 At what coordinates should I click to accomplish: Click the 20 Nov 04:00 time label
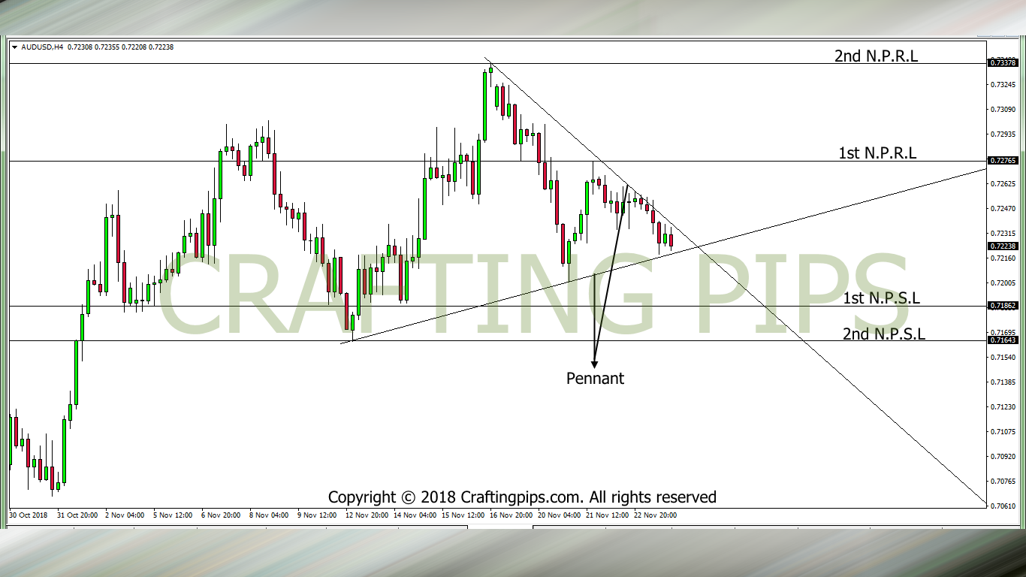click(560, 515)
